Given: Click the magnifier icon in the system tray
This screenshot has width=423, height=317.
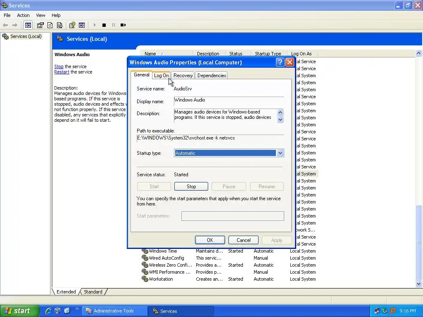Looking at the screenshot, I should click(x=392, y=311).
